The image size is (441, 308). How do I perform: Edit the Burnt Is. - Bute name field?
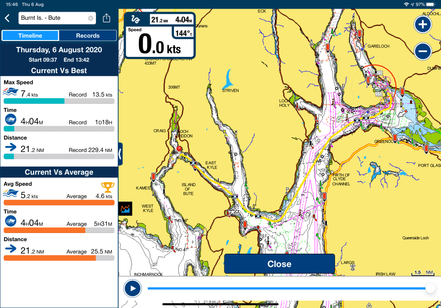click(x=52, y=18)
